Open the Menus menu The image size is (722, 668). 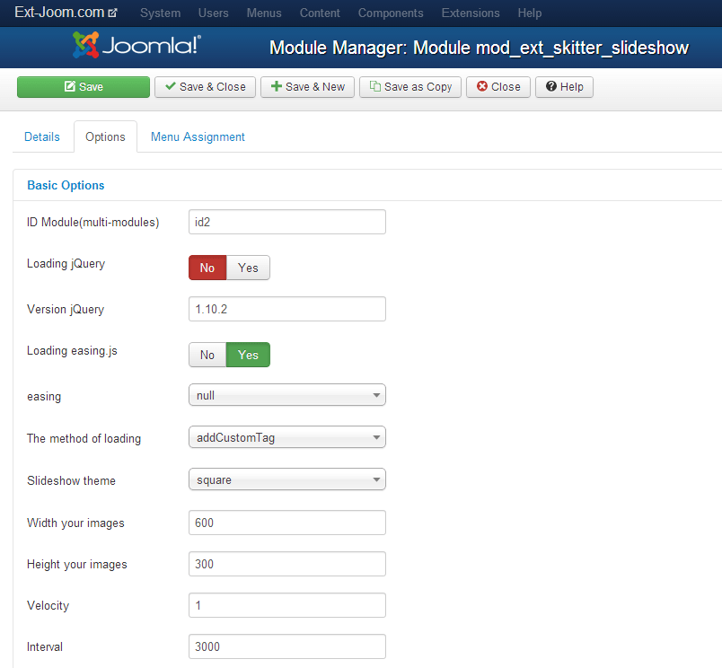264,13
